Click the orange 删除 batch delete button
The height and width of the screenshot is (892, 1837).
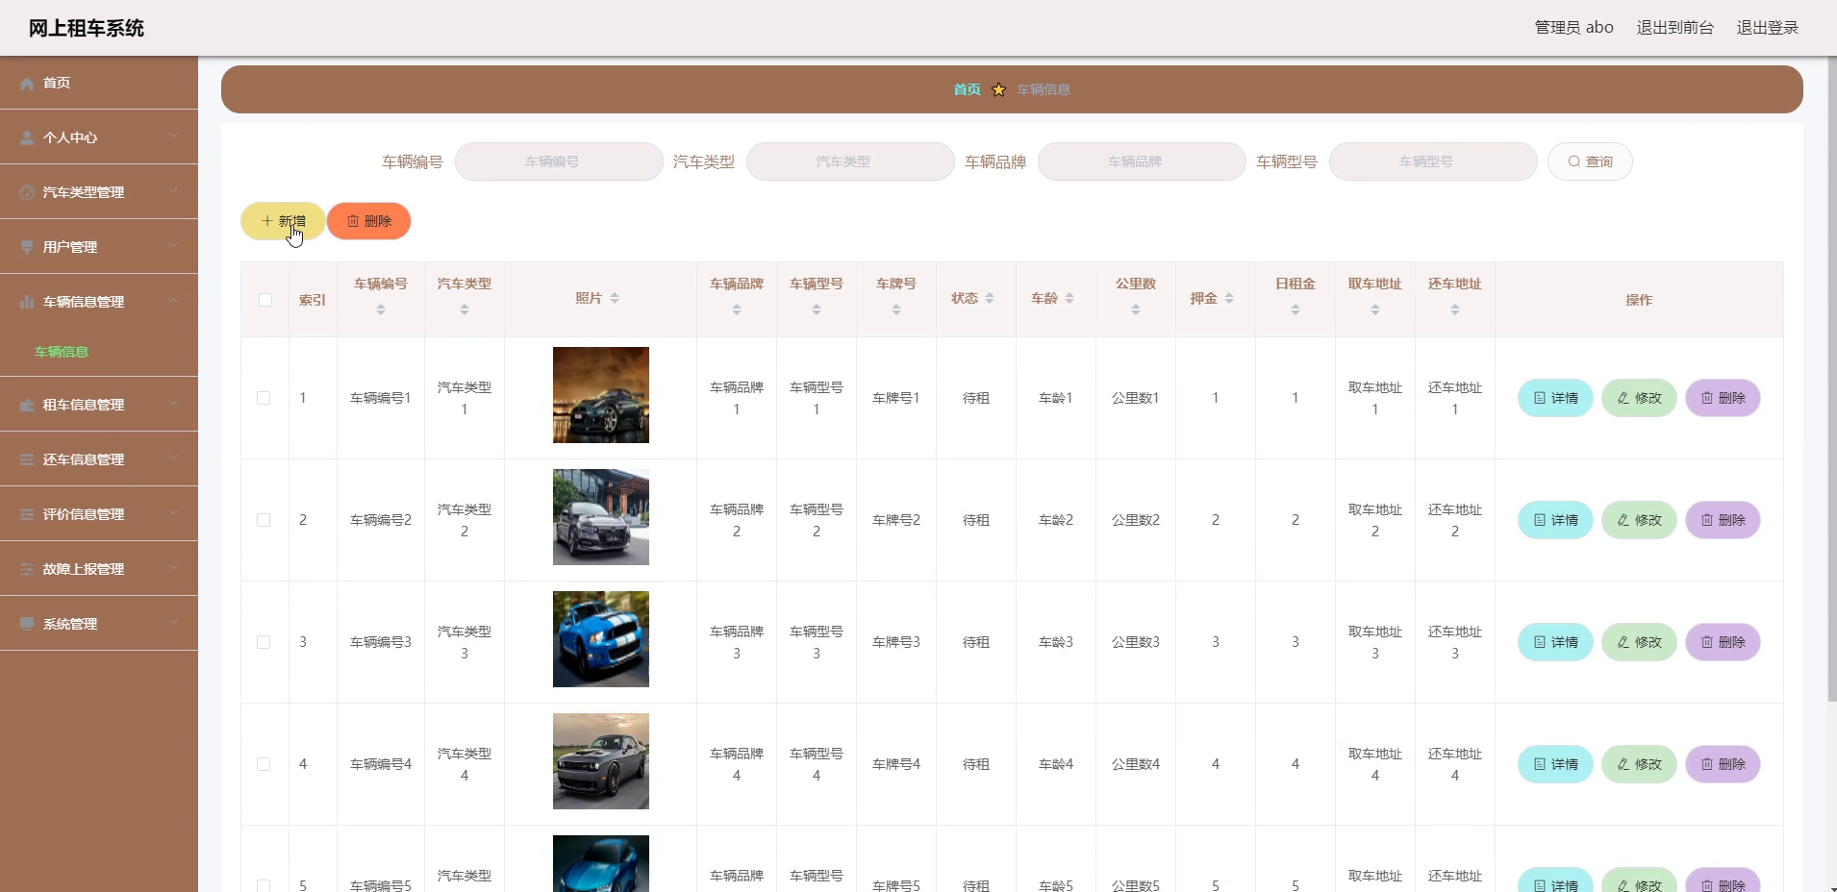coord(368,221)
